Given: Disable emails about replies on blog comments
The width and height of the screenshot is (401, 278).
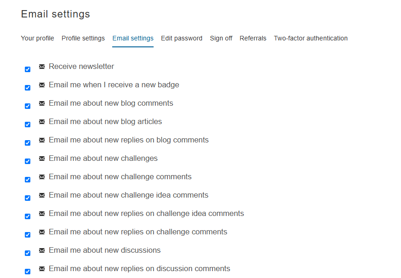Looking at the screenshot, I should (28, 143).
